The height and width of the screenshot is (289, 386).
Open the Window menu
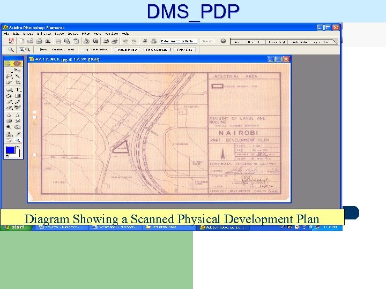tap(112, 34)
